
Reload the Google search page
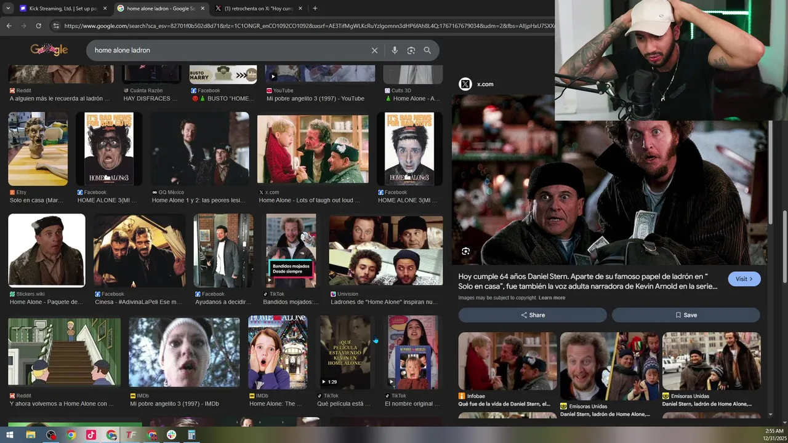tap(38, 26)
